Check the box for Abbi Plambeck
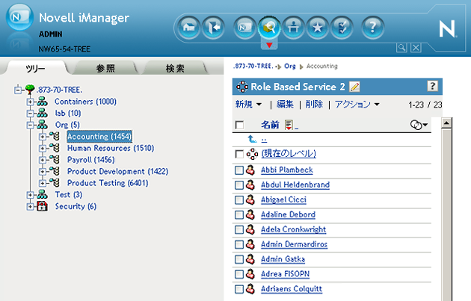 point(239,170)
